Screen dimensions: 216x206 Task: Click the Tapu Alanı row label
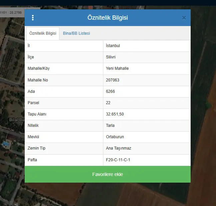(x=37, y=114)
